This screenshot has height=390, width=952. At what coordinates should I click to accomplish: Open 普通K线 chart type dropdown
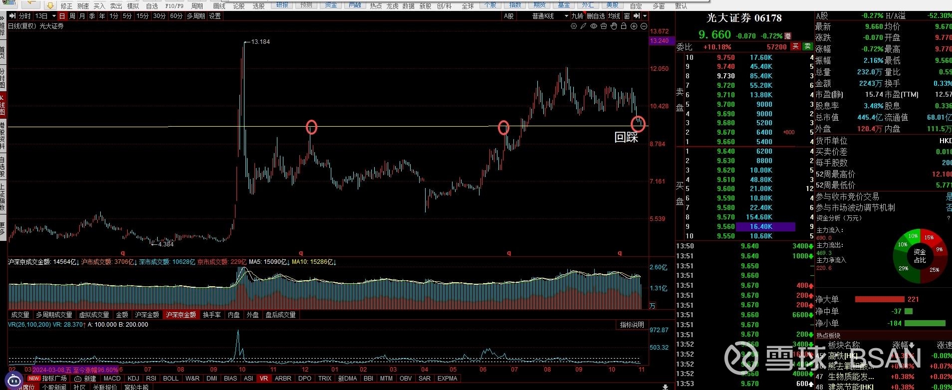[x=566, y=16]
